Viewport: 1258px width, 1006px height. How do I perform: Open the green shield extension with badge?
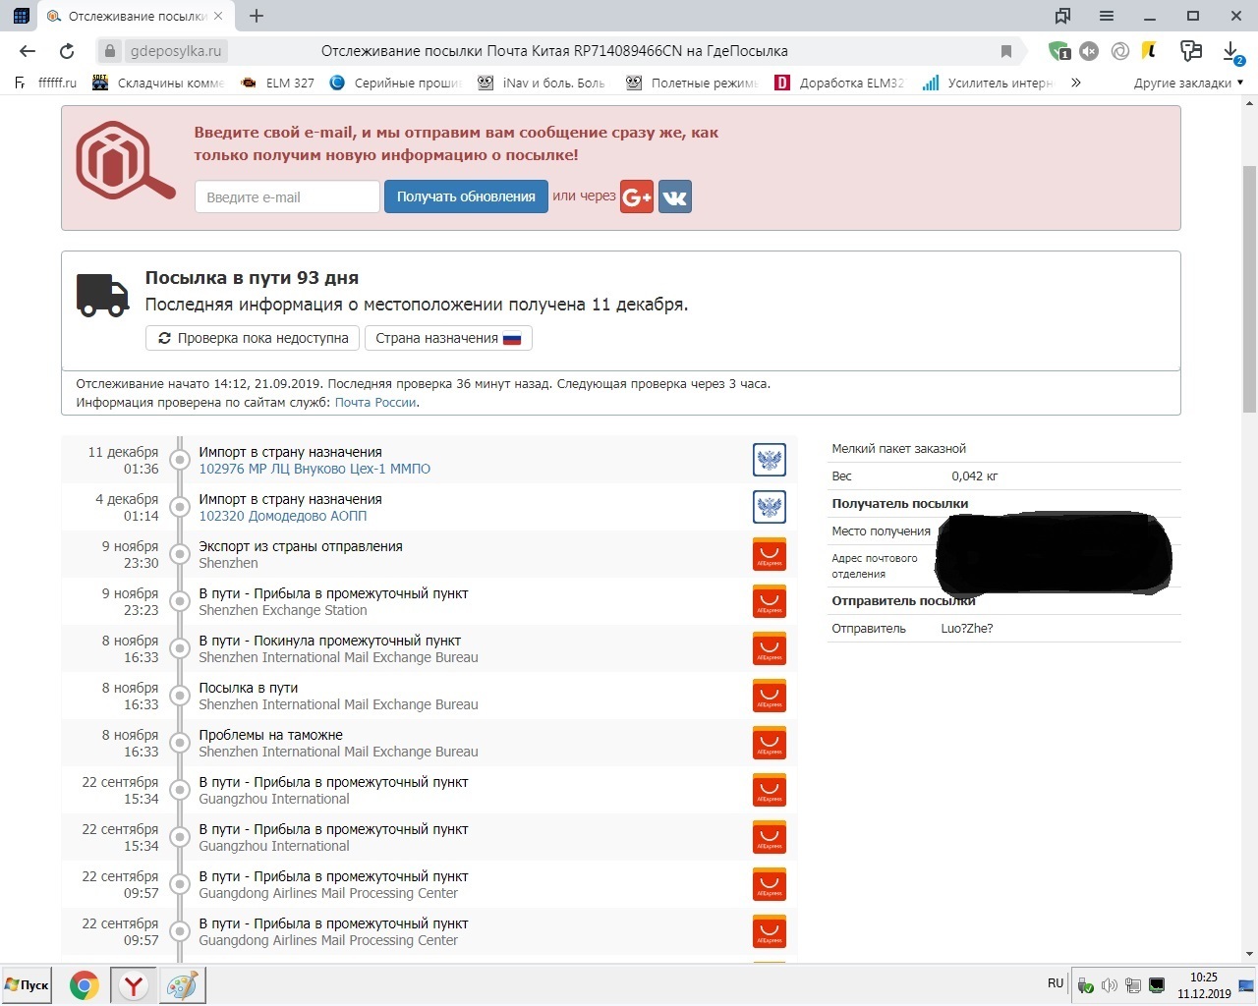[x=1059, y=51]
